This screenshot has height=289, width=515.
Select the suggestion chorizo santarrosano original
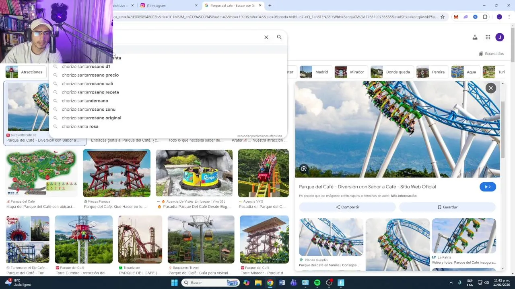pyautogui.click(x=168, y=118)
